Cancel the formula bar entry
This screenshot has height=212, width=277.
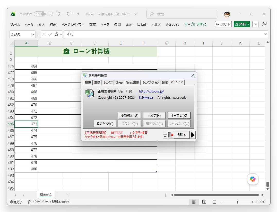44,34
